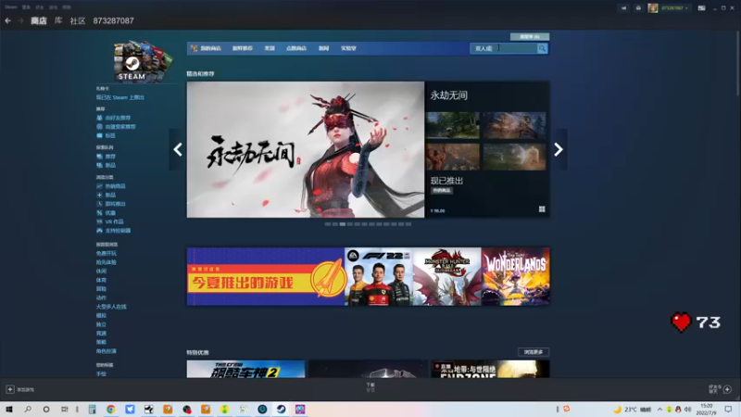
Task: Open the 今夏推出的游戏 banner
Action: [x=266, y=276]
